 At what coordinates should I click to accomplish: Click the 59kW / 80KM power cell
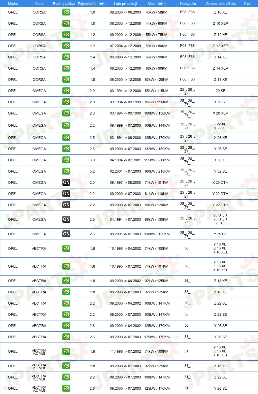[x=156, y=46]
